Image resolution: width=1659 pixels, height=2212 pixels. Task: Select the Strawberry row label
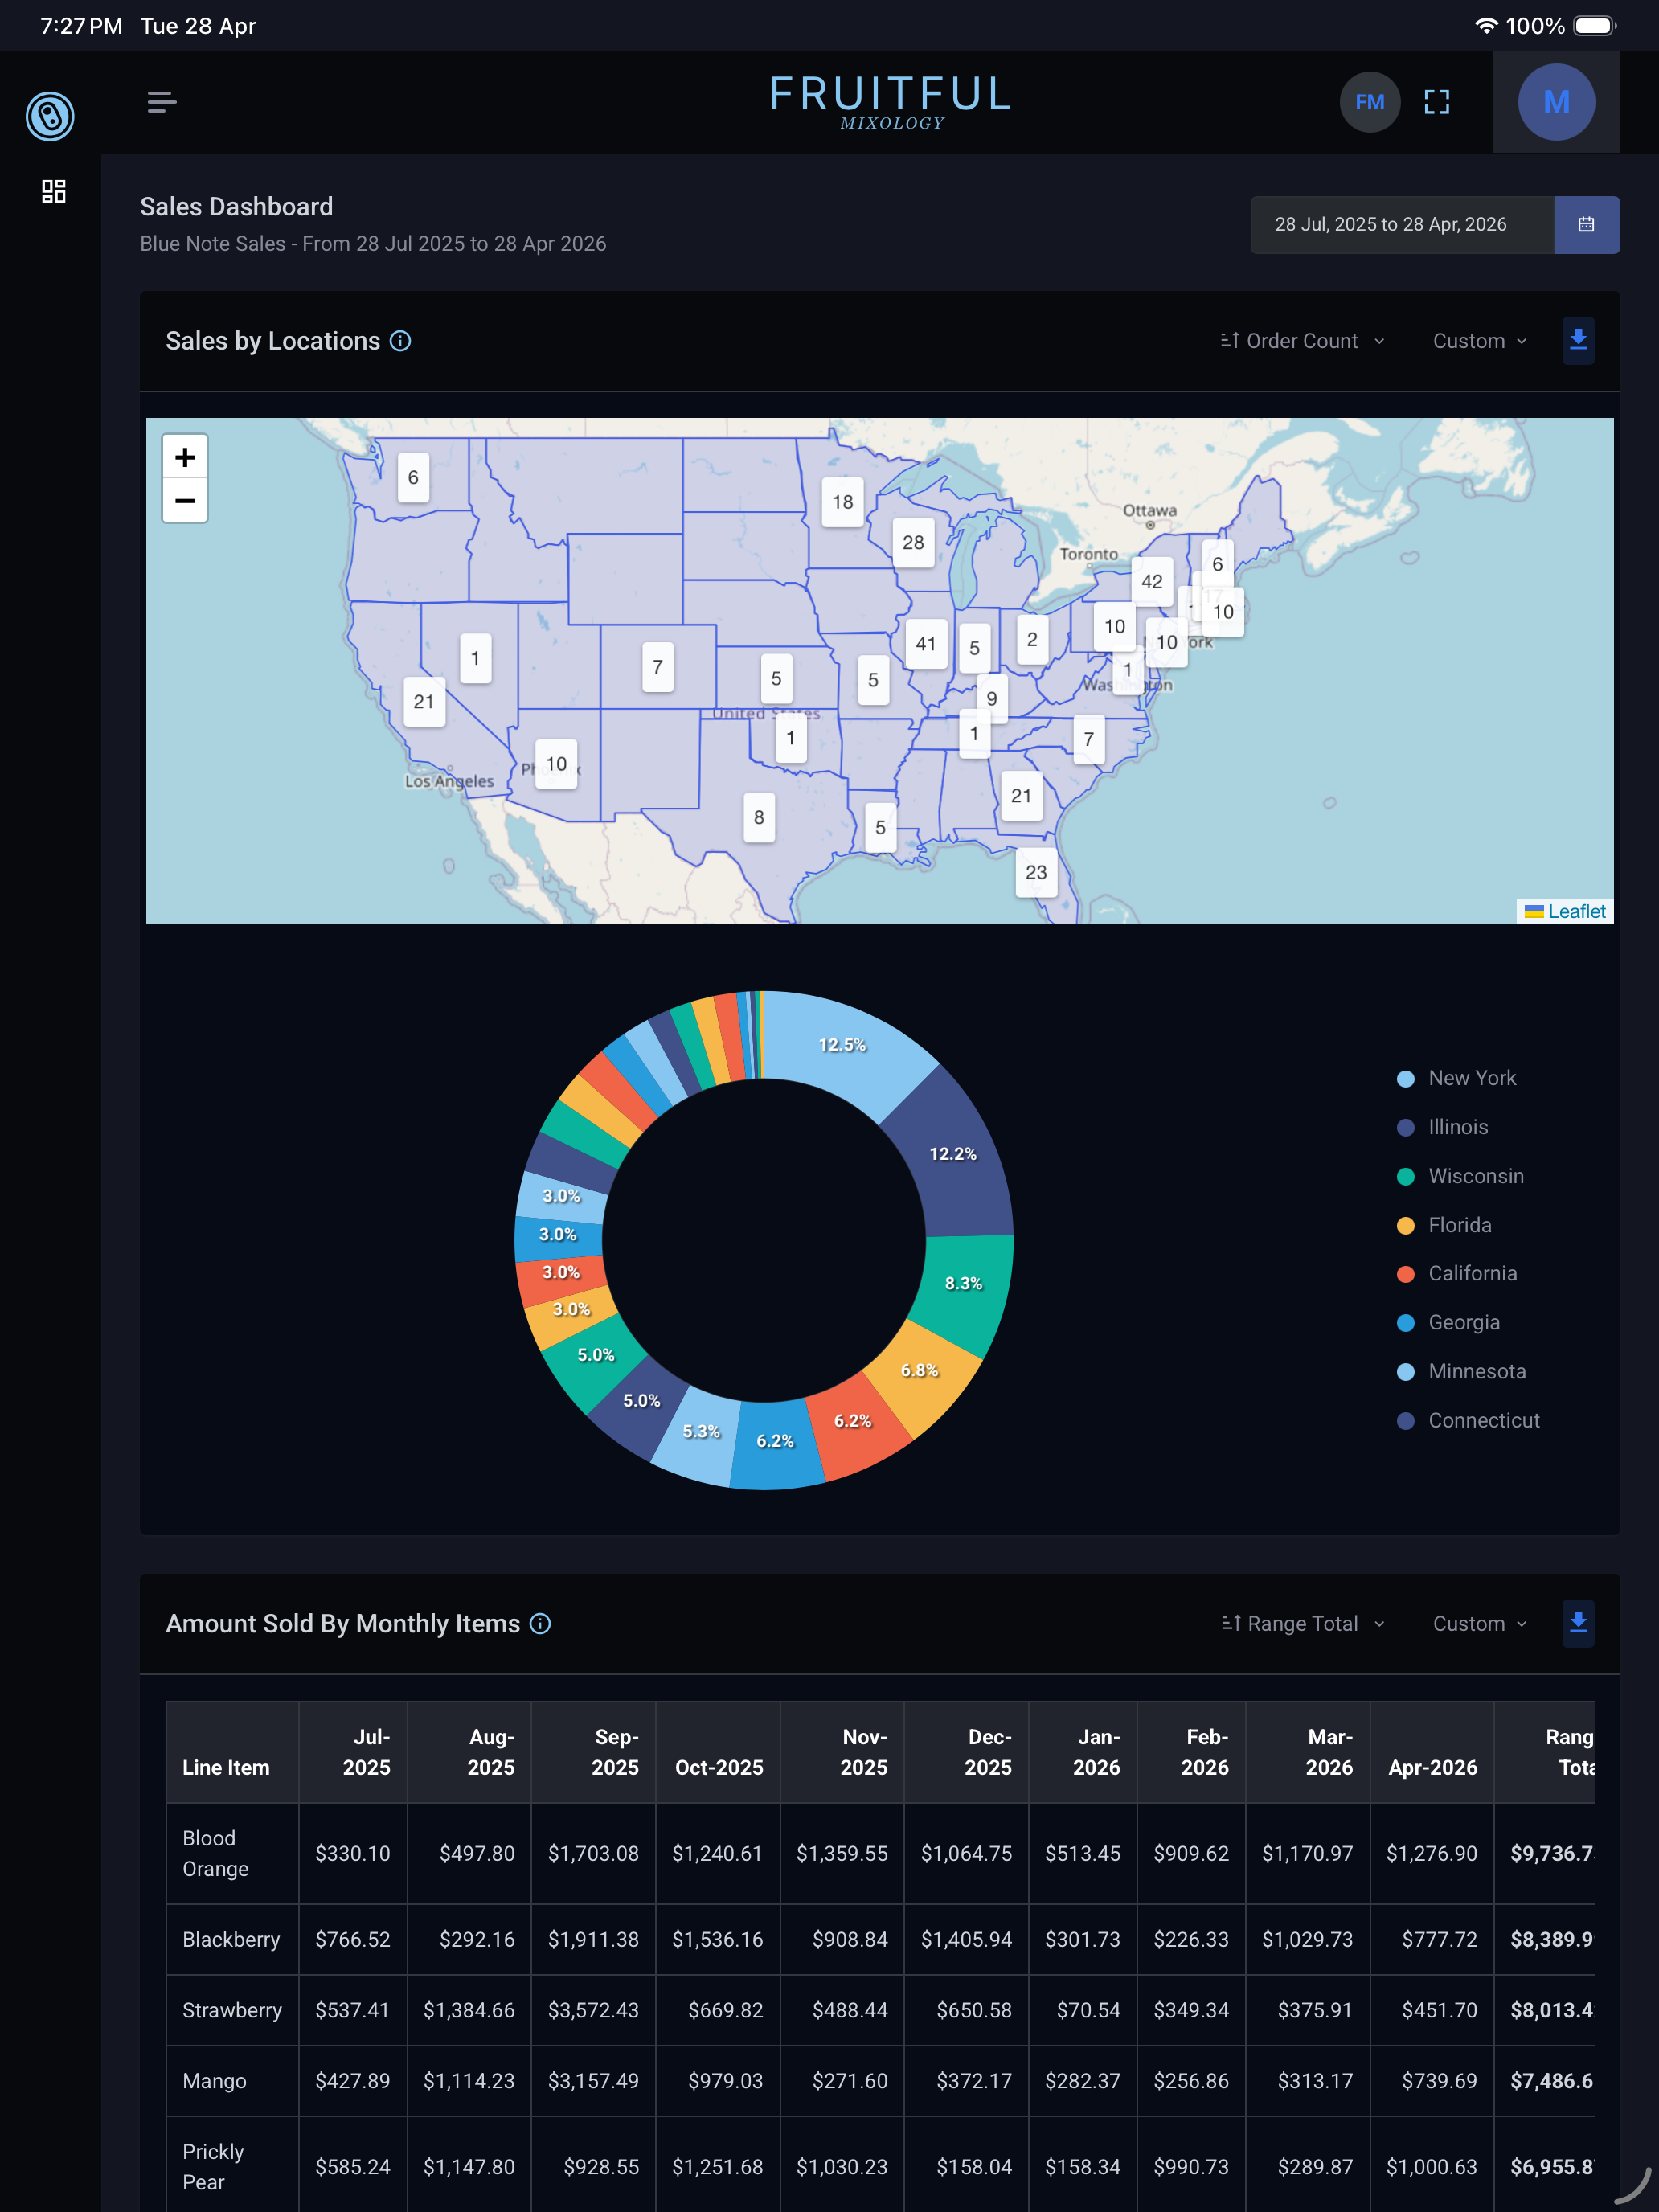pyautogui.click(x=232, y=2011)
